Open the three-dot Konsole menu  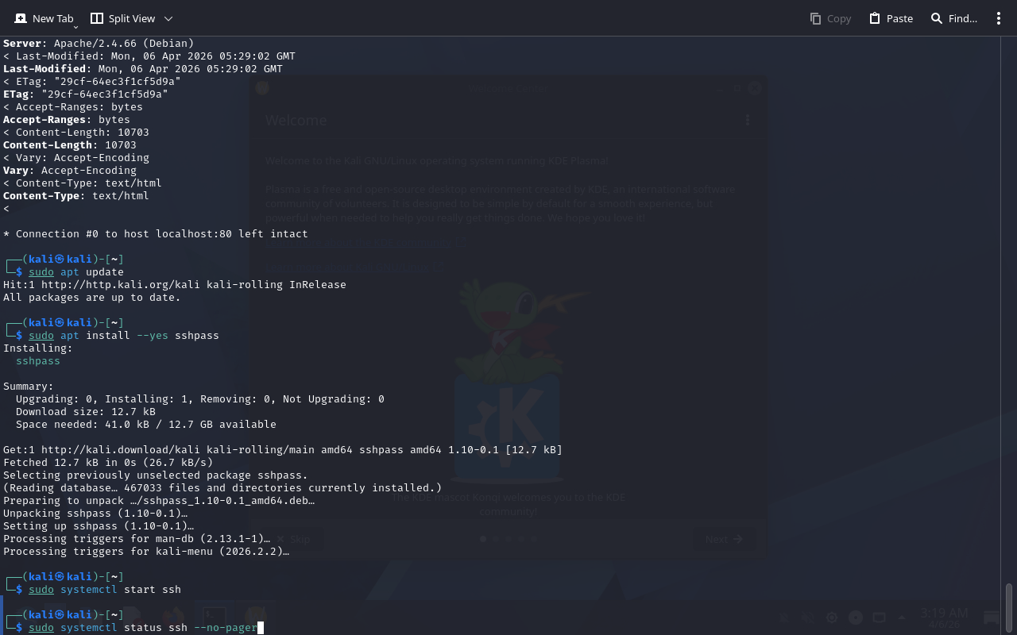999,18
